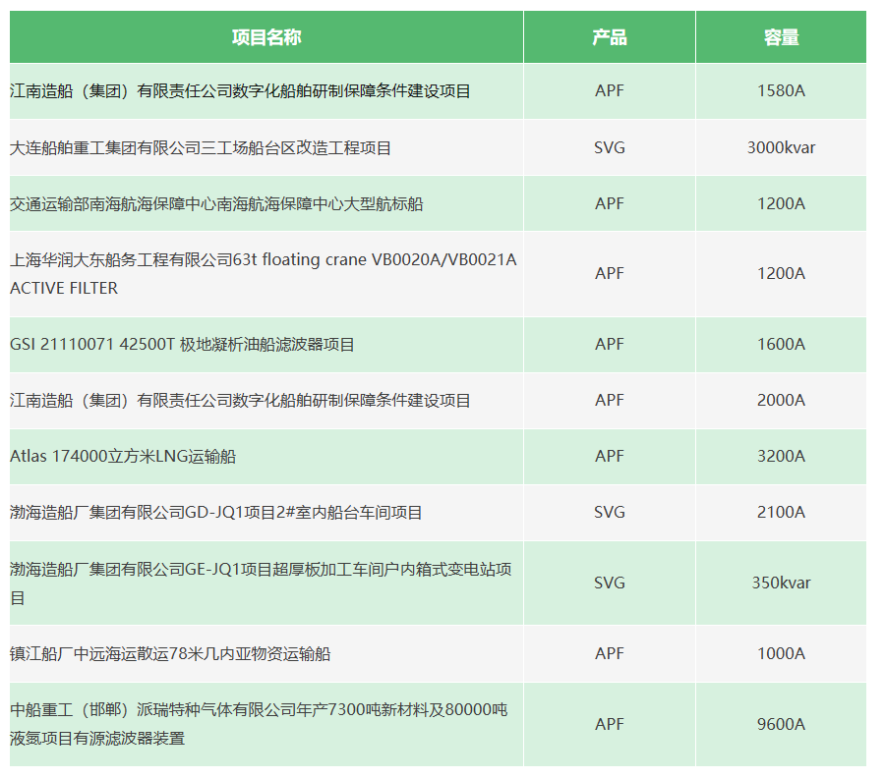The width and height of the screenshot is (885, 778).
Task: Click the 350kvar capacity value
Action: point(781,583)
